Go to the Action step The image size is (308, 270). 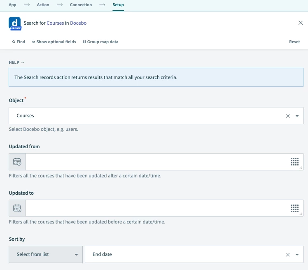pyautogui.click(x=43, y=5)
